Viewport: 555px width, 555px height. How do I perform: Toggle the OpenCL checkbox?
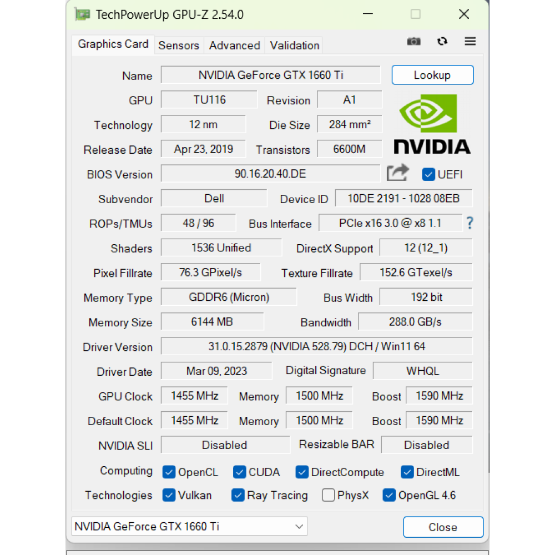[168, 472]
